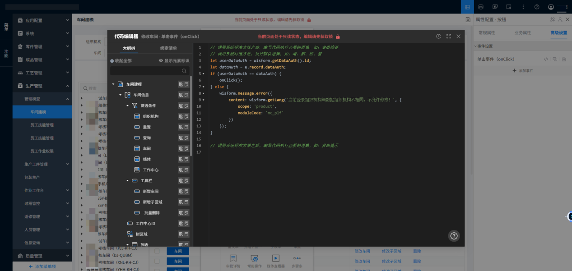Click insert icon beside 组织机构 tree node
The image size is (572, 271).
[186, 116]
